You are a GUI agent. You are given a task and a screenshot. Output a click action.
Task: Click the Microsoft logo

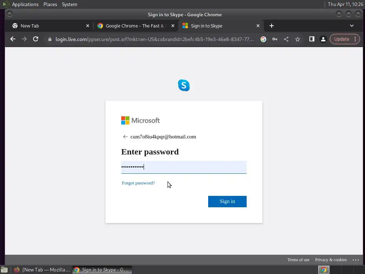click(x=140, y=121)
